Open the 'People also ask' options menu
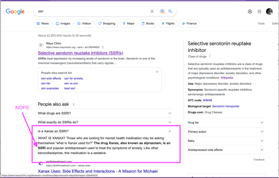This screenshot has width=279, height=178. (x=74, y=104)
